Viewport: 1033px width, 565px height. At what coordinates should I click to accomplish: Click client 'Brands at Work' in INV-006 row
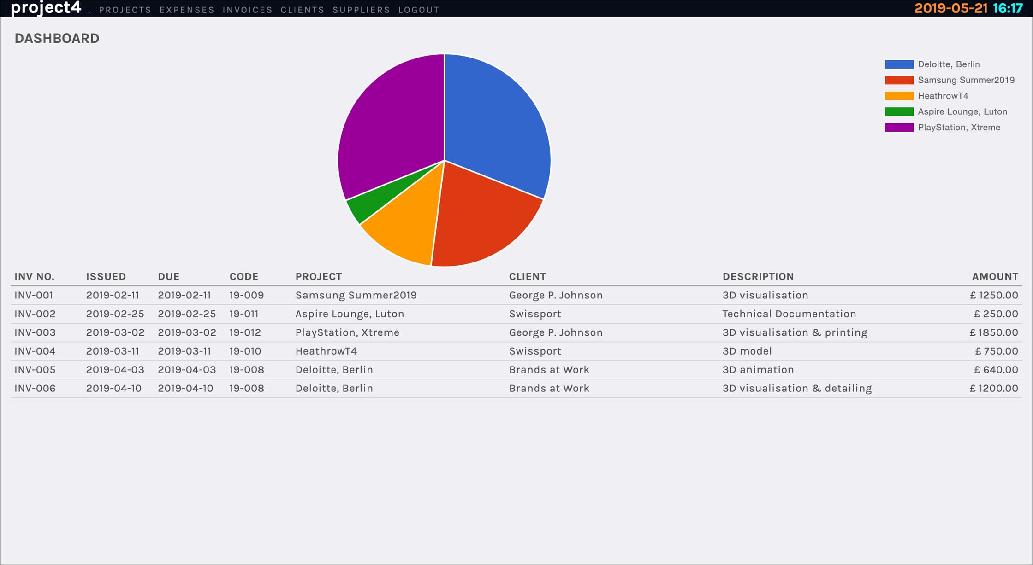point(549,389)
